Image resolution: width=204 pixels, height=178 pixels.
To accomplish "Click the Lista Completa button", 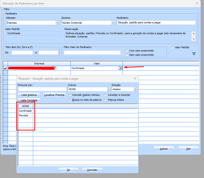I will click(29, 100).
